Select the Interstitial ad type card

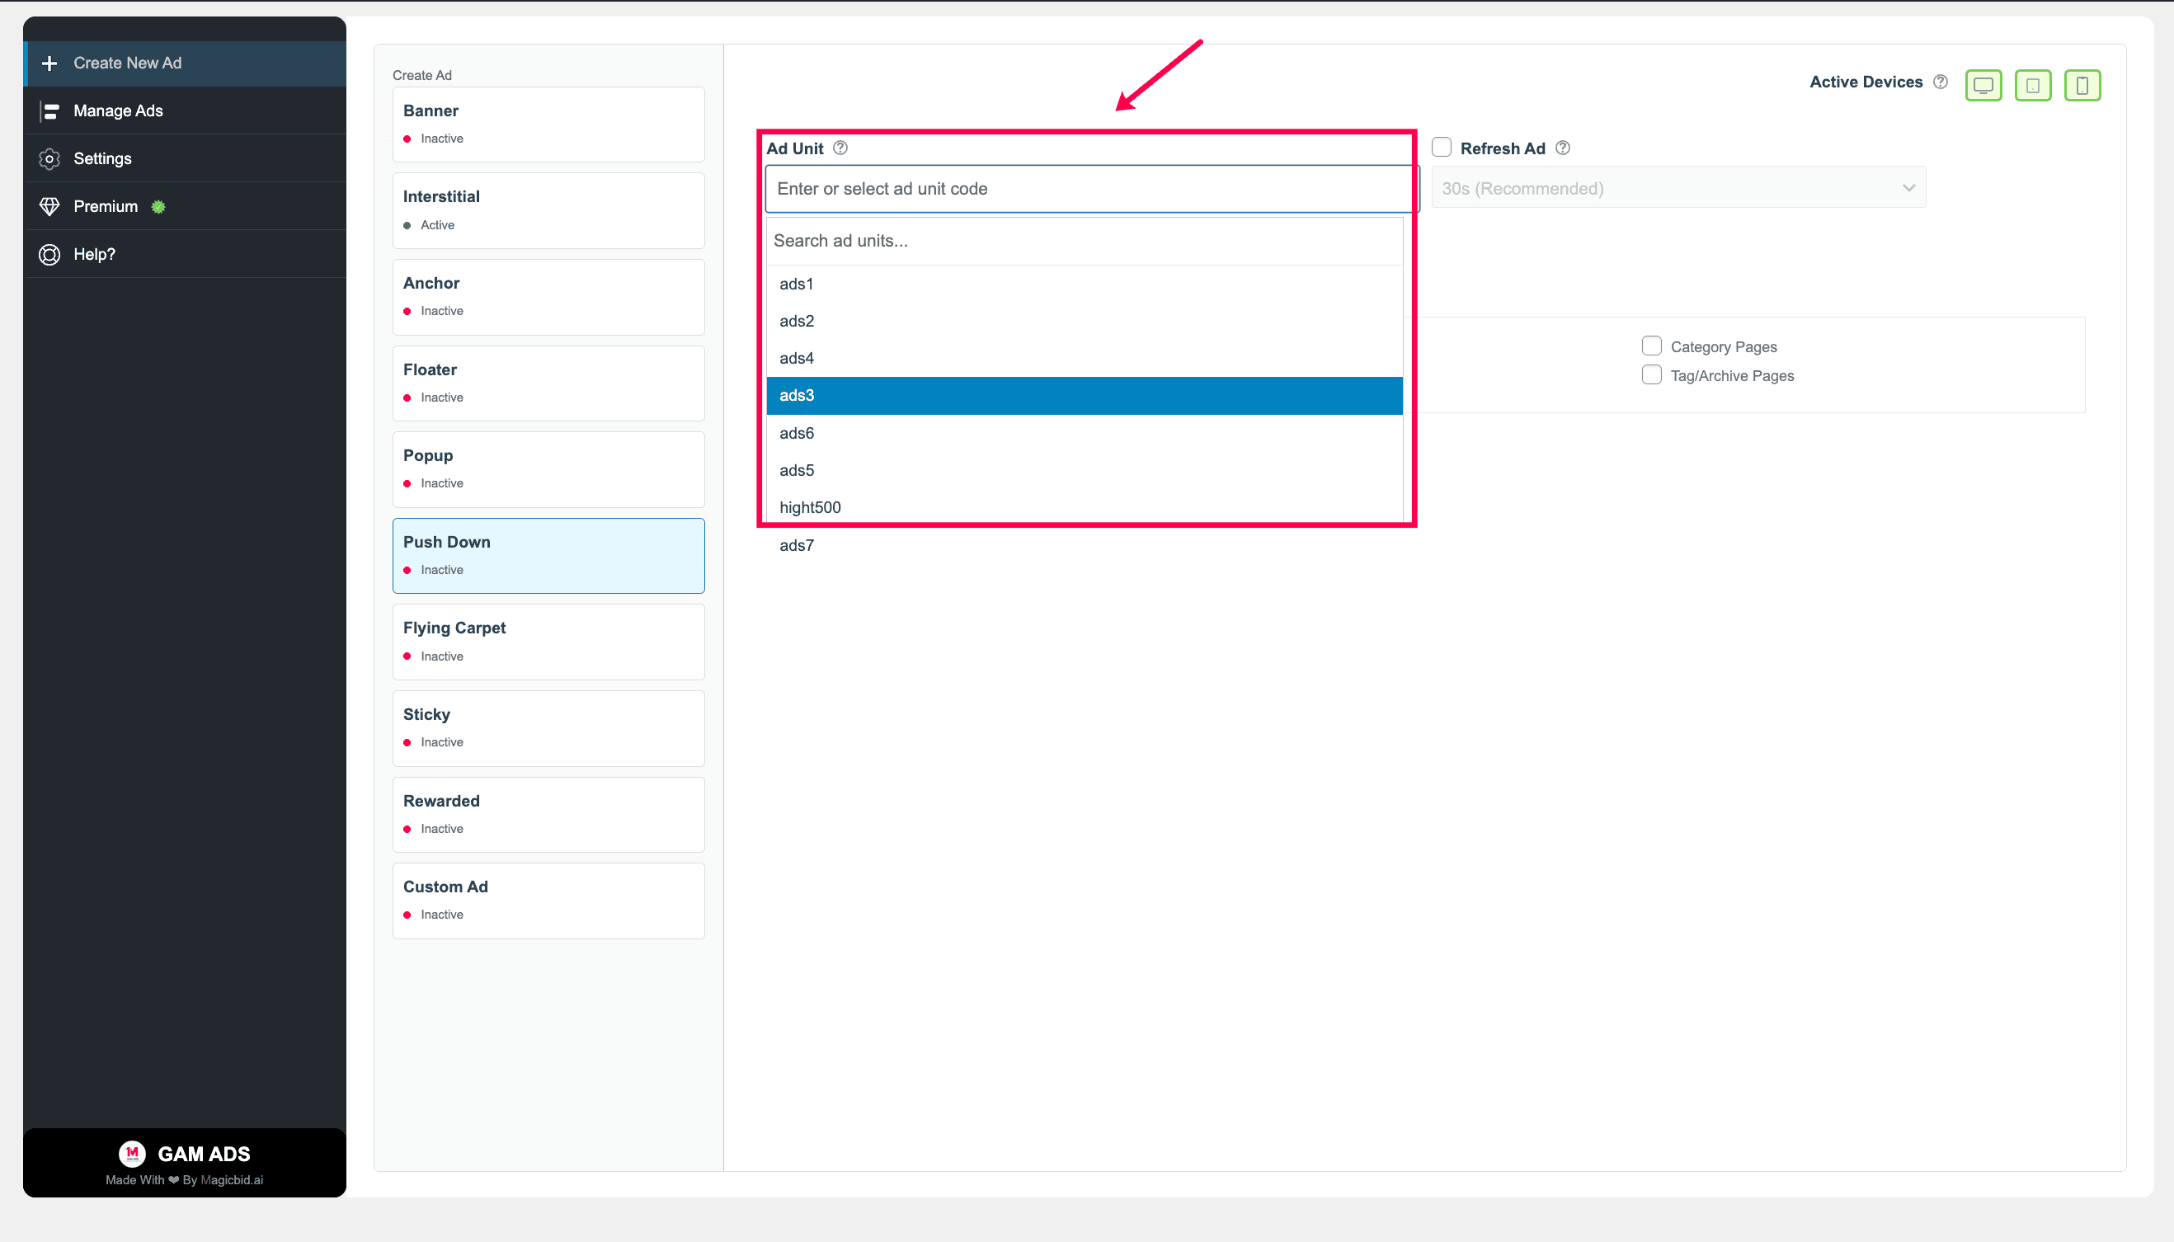[548, 210]
